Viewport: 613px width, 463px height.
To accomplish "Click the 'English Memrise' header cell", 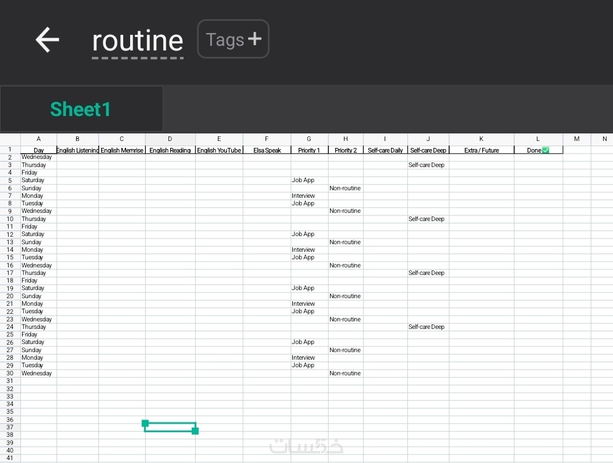I will 122,150.
